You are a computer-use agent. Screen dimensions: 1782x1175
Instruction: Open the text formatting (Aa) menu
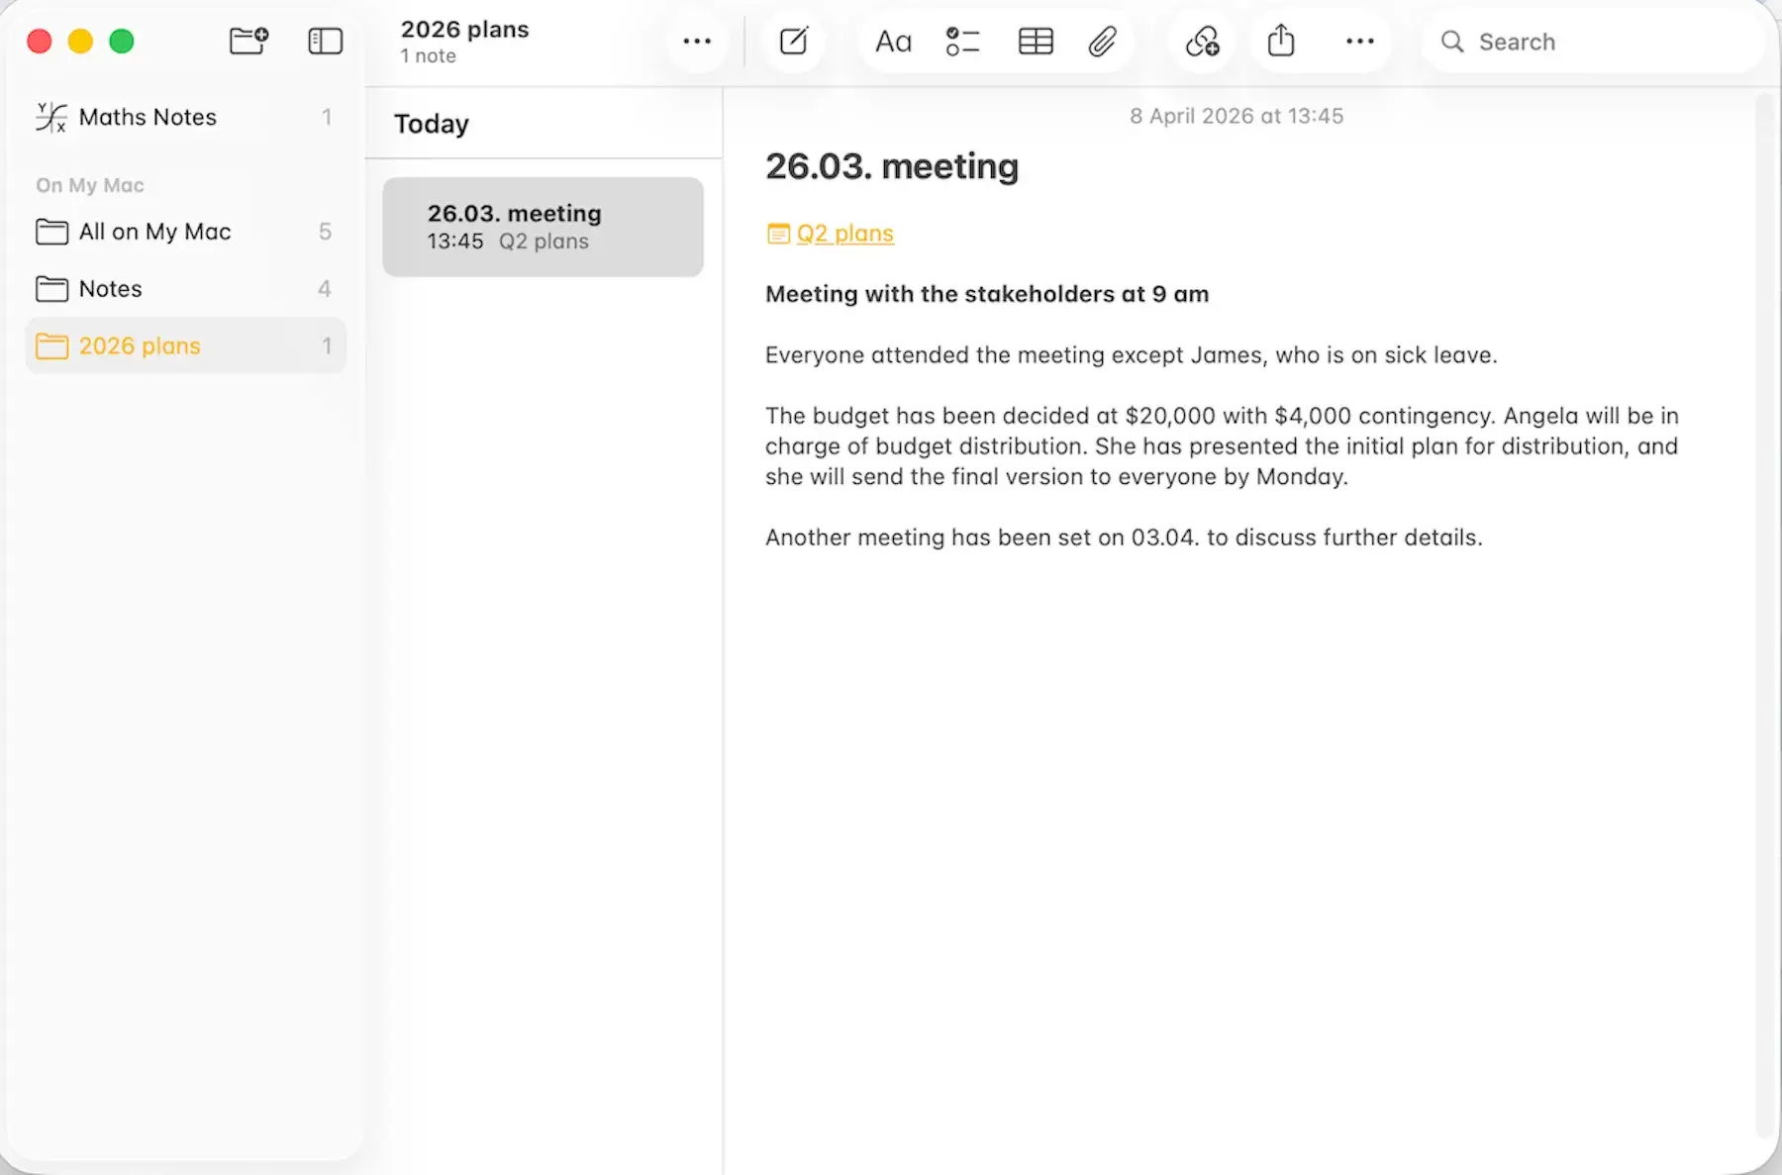pos(892,42)
